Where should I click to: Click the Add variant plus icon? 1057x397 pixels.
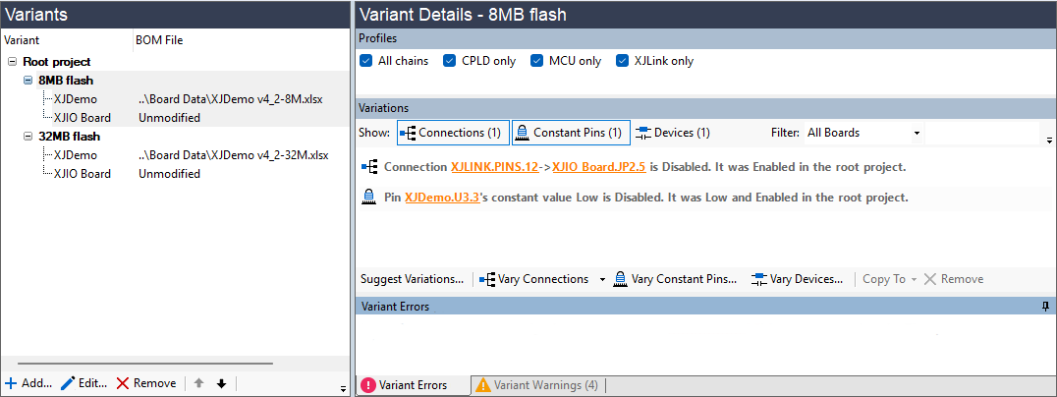pyautogui.click(x=11, y=383)
